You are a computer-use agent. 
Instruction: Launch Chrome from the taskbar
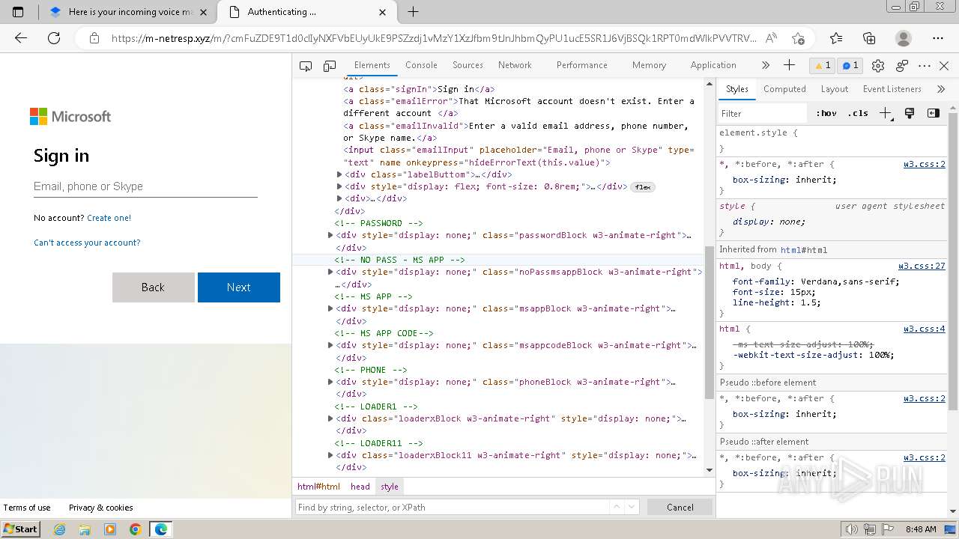pyautogui.click(x=136, y=529)
